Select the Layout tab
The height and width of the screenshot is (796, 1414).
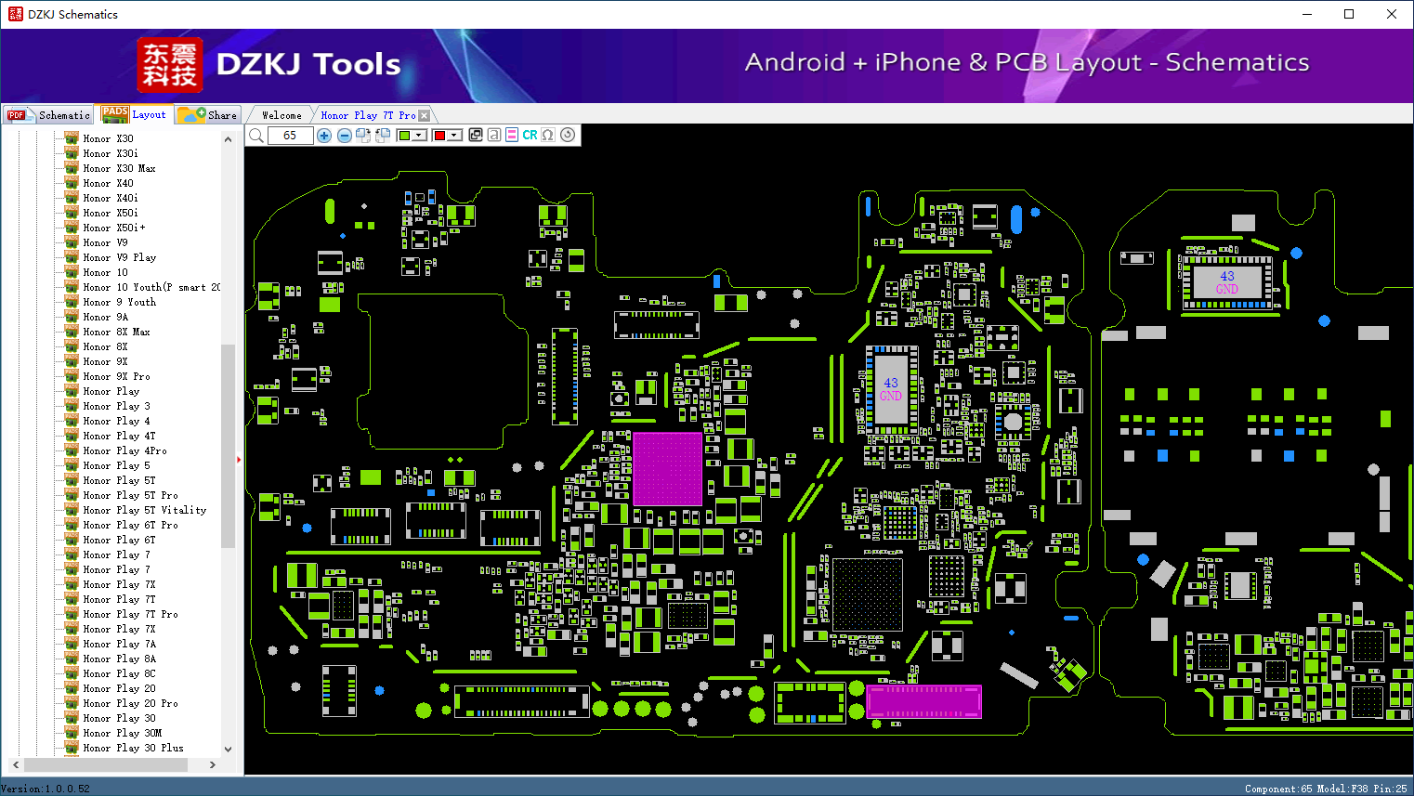pyautogui.click(x=136, y=114)
